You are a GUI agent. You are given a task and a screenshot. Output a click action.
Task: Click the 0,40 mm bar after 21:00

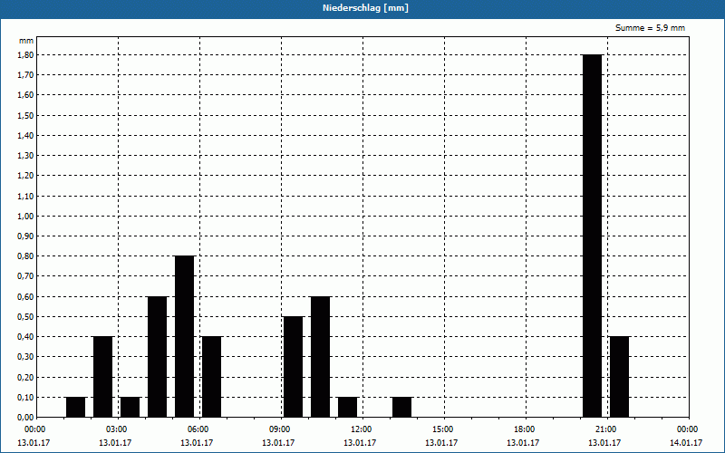pos(620,377)
